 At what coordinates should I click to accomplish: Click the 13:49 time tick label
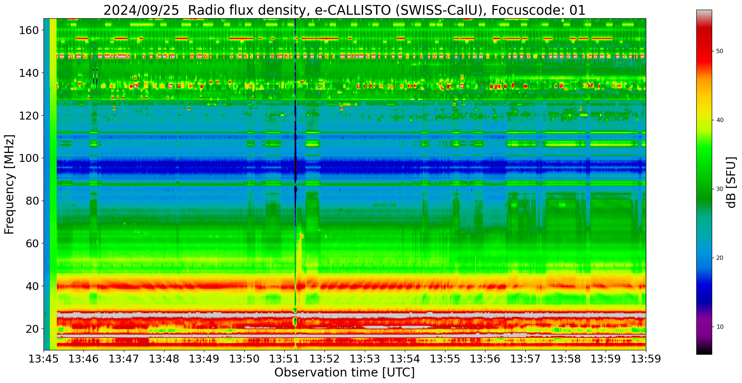coord(204,359)
